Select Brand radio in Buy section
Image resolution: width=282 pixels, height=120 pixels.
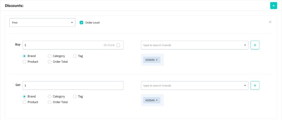[x=25, y=56]
